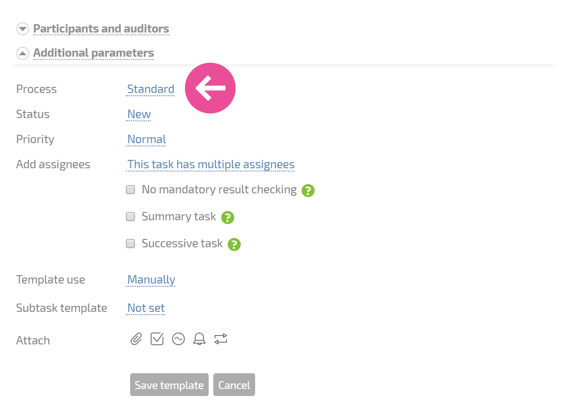Click the pink back arrow circle
The width and height of the screenshot is (573, 416).
pyautogui.click(x=211, y=88)
